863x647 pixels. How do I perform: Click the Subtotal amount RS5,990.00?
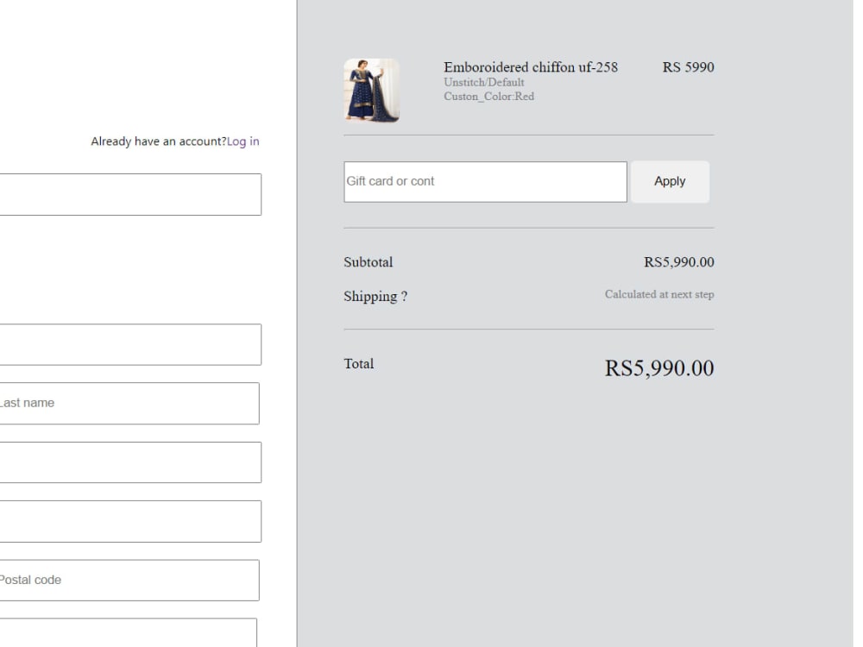click(x=678, y=262)
